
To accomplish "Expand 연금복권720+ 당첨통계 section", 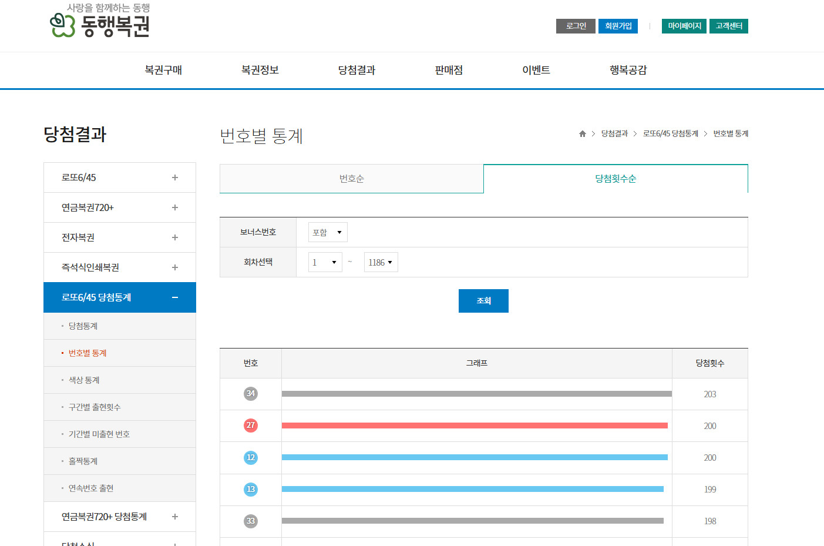I will [175, 517].
